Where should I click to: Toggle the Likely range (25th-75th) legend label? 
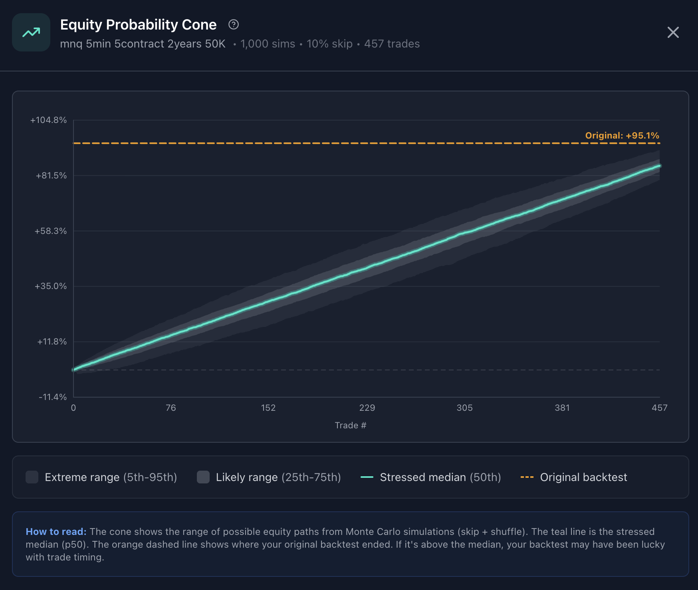[278, 477]
